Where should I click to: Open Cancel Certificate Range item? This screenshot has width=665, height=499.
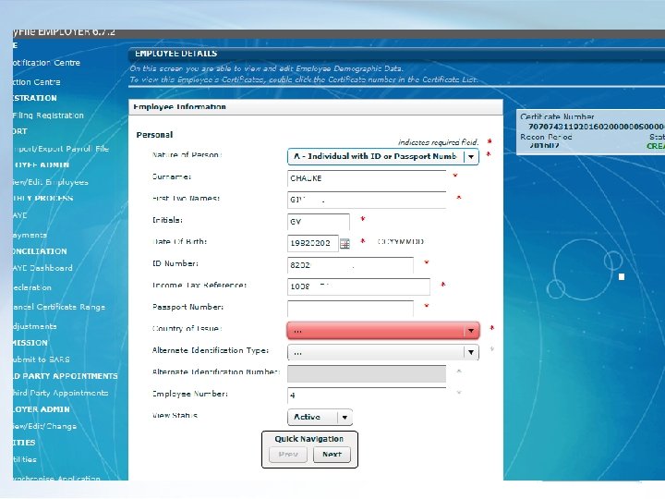coord(59,307)
